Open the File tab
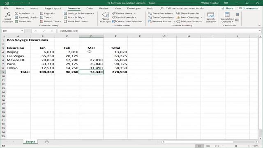The image size is (263, 148). 6,8
